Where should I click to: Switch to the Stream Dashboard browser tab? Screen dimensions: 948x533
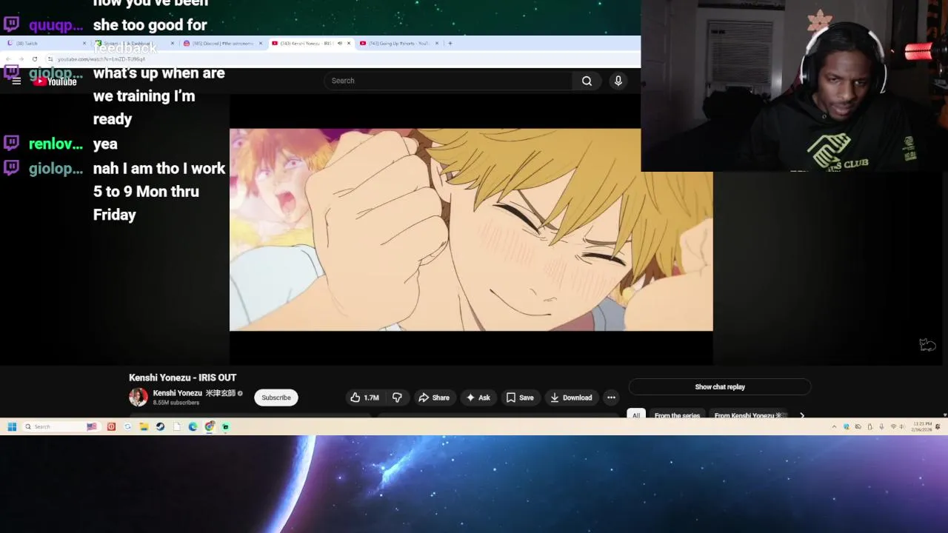tap(133, 43)
